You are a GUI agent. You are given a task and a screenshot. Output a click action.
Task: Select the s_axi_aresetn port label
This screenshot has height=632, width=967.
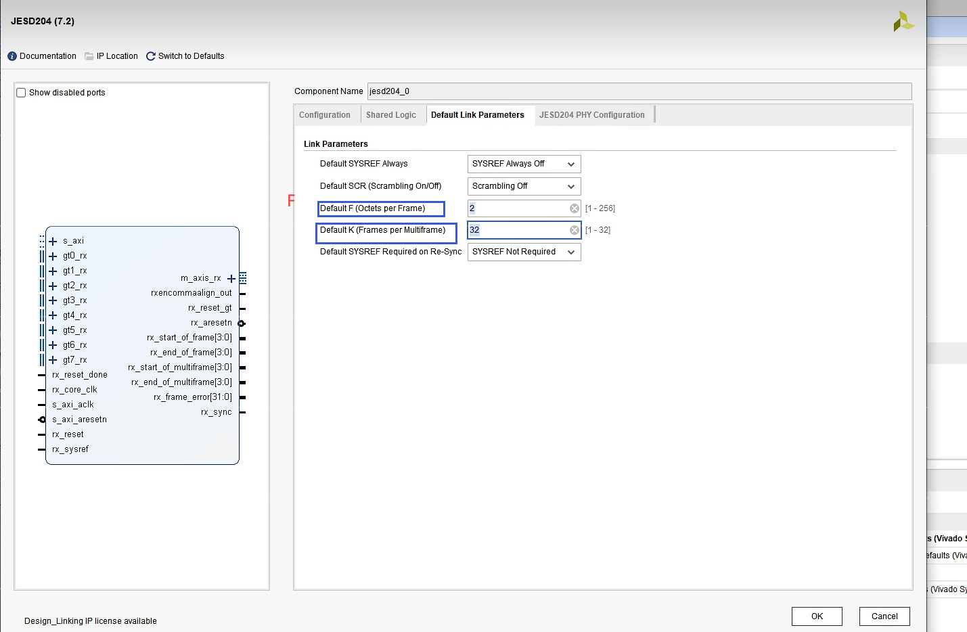point(80,420)
